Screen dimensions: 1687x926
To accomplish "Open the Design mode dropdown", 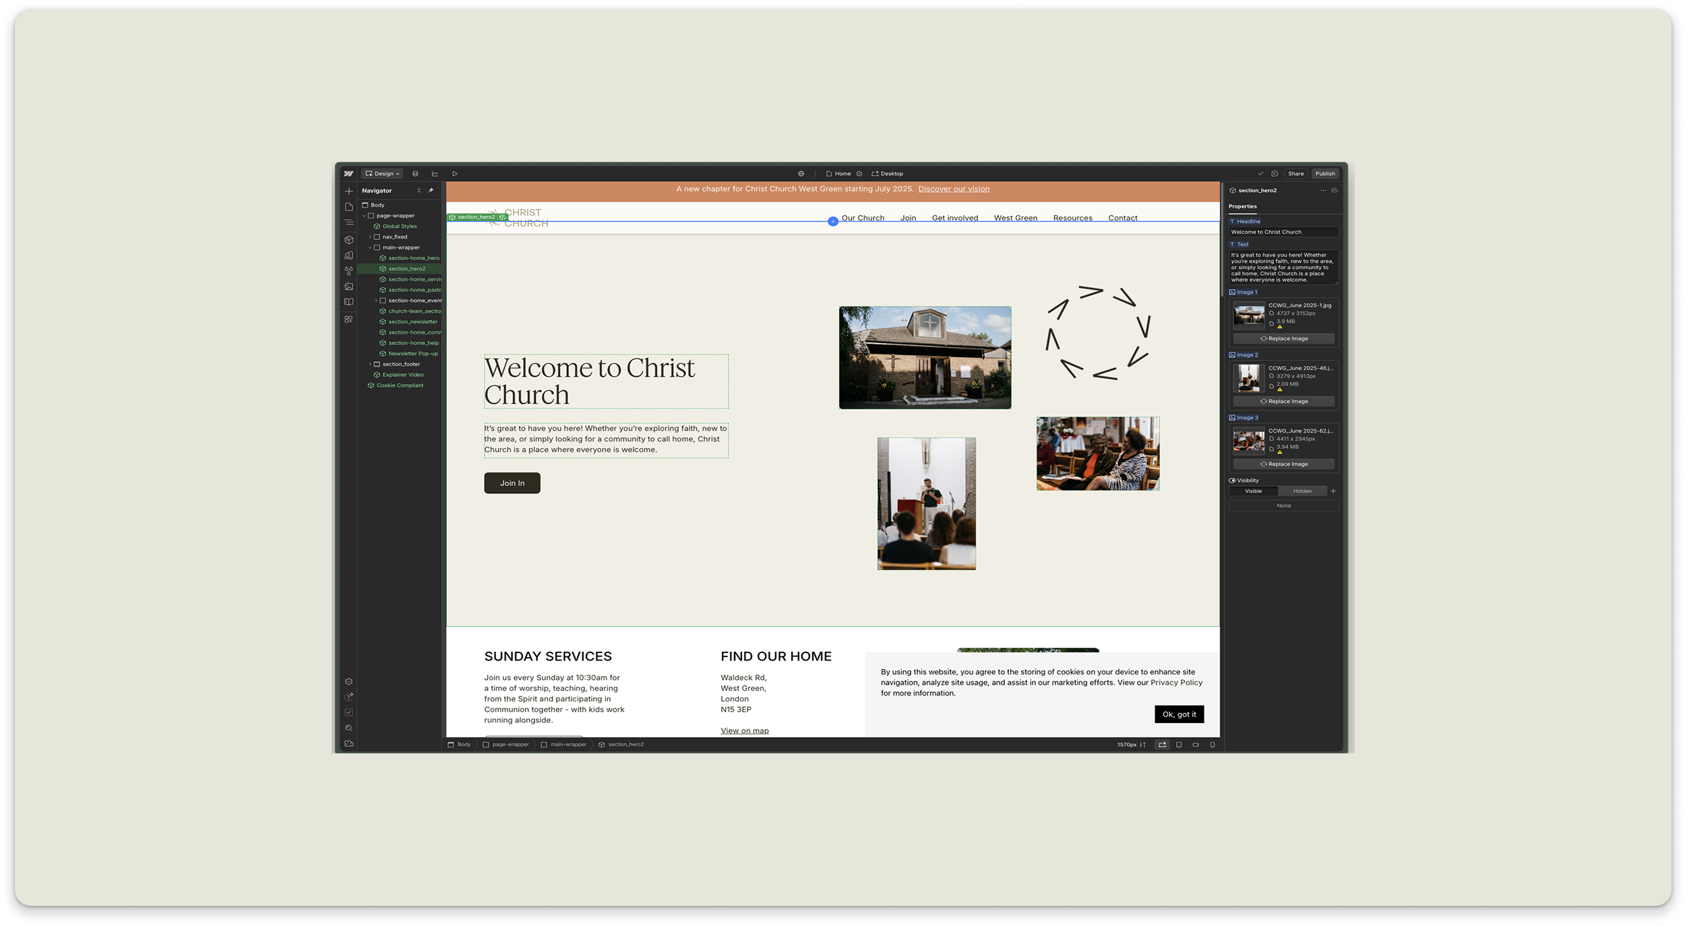I will [382, 173].
